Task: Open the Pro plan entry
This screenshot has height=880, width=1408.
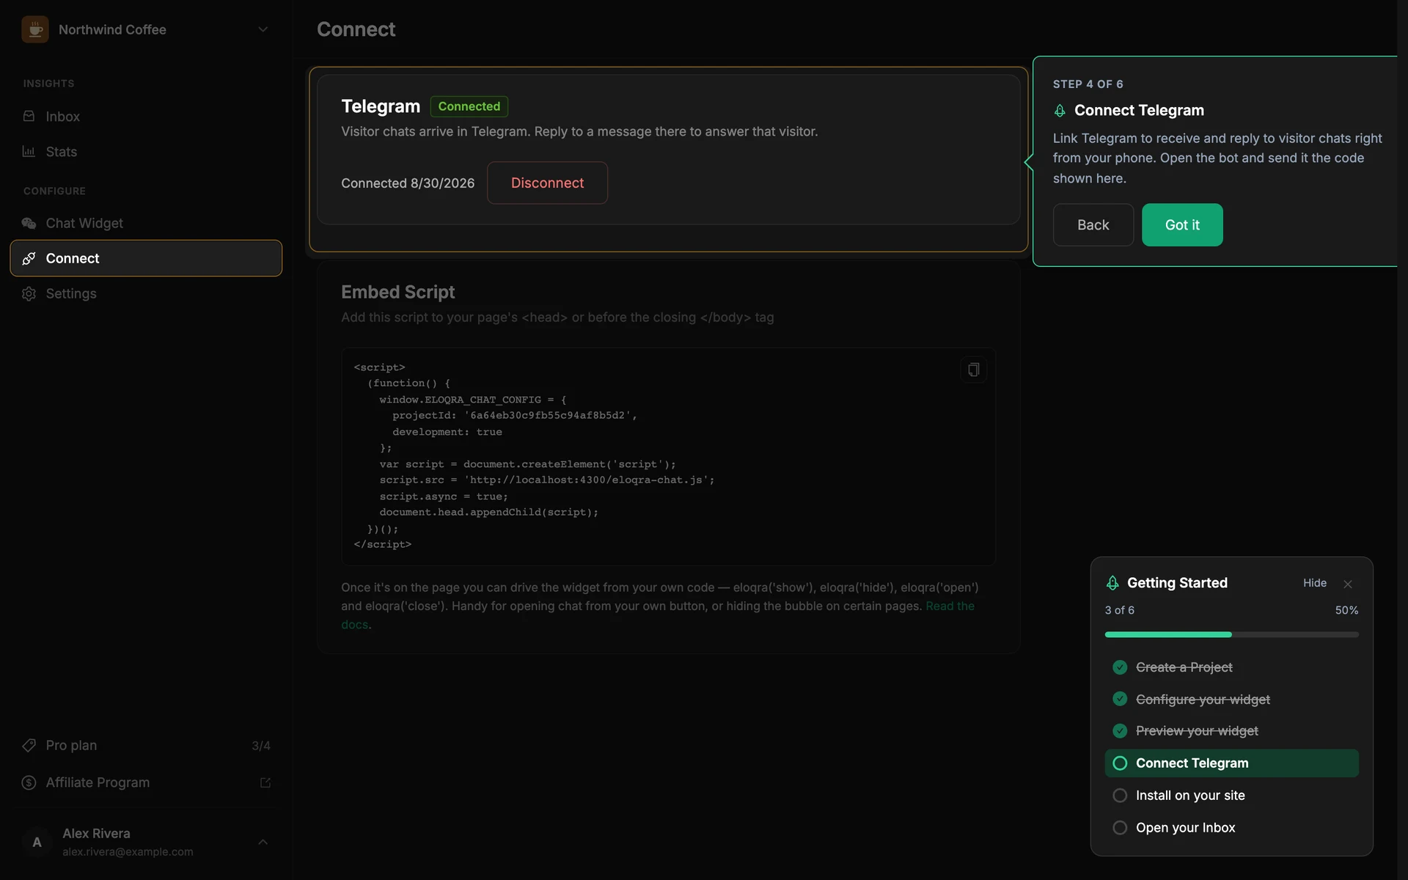Action: click(146, 745)
